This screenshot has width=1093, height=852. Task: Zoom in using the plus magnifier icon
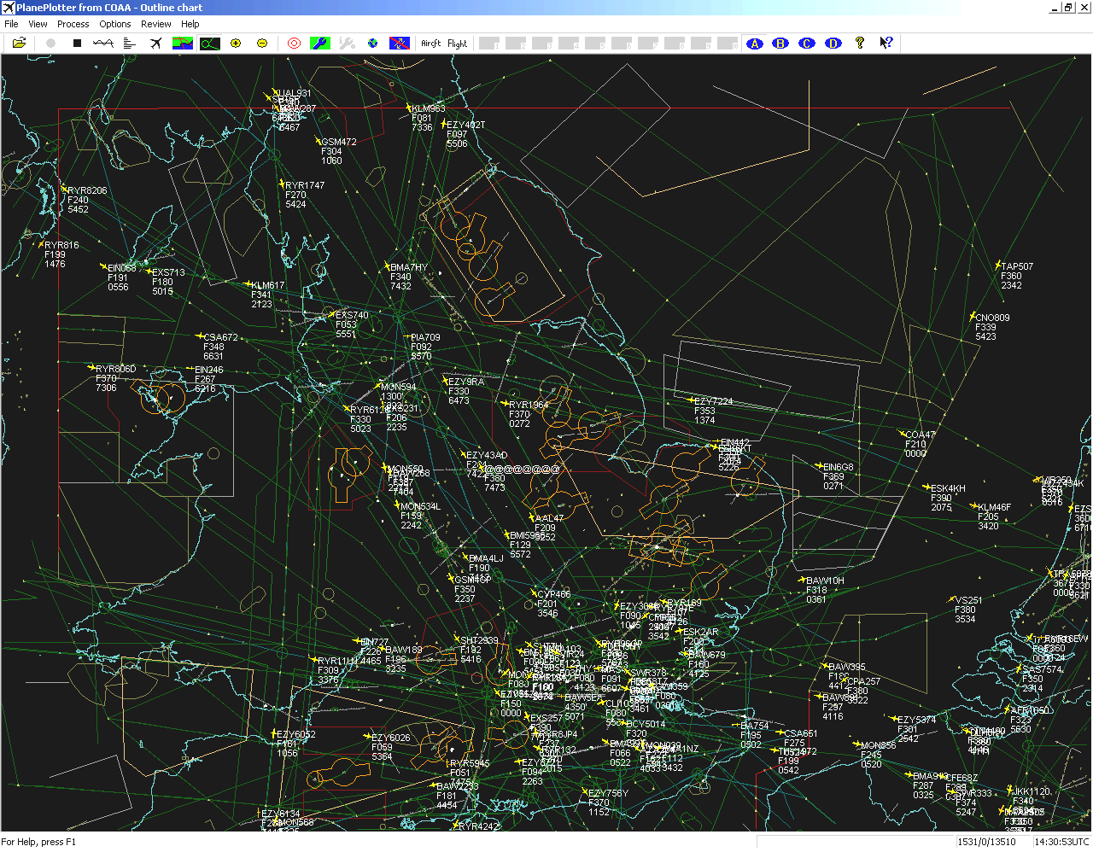pos(236,43)
